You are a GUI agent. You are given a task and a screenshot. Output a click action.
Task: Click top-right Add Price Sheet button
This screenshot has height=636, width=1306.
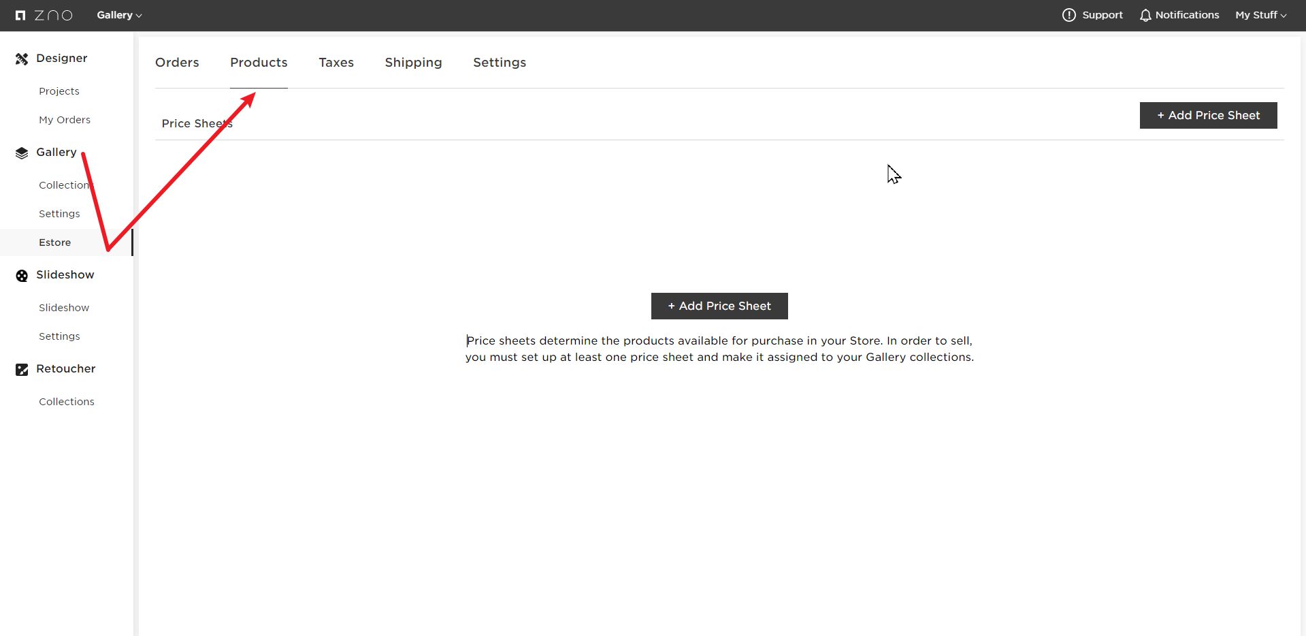point(1208,115)
